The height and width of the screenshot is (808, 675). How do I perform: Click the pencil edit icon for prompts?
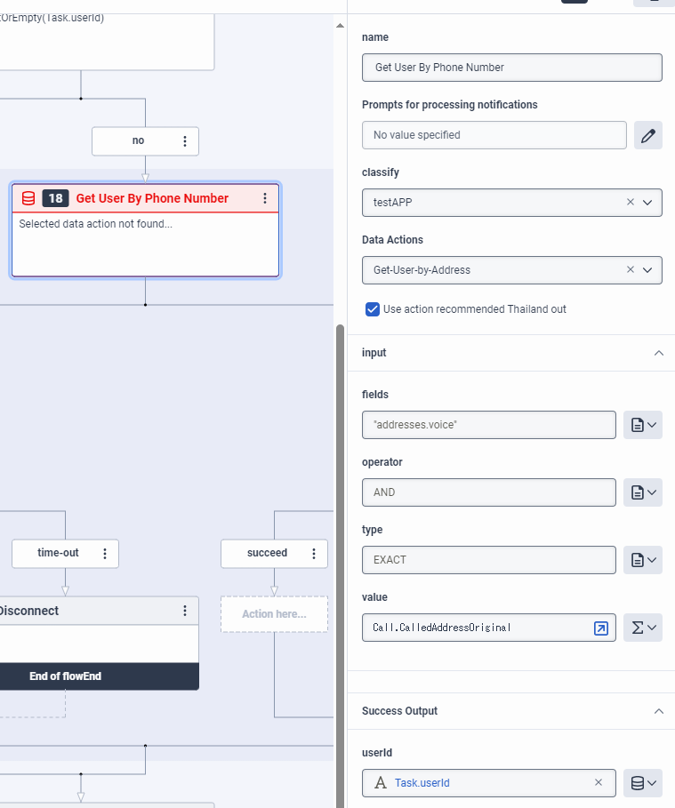coord(648,135)
